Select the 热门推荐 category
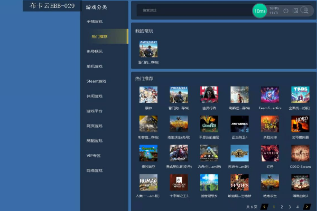The image size is (317, 211). [x=104, y=36]
